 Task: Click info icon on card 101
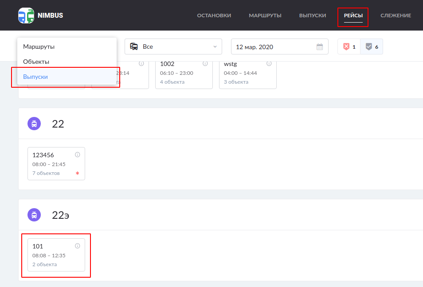tap(77, 246)
